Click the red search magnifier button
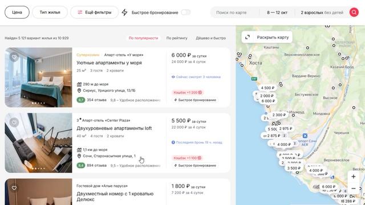This screenshot has height=205, width=365. point(354,13)
